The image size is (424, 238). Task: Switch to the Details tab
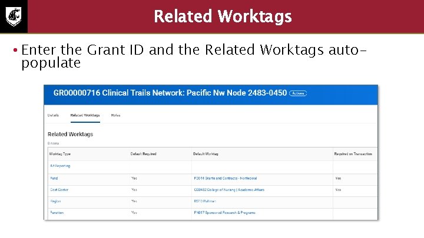(x=53, y=115)
